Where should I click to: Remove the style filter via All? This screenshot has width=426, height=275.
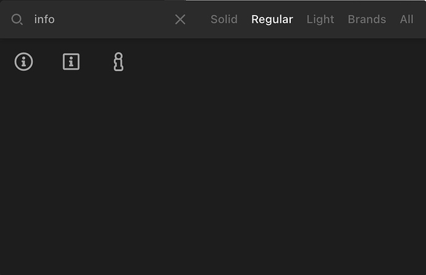(406, 19)
